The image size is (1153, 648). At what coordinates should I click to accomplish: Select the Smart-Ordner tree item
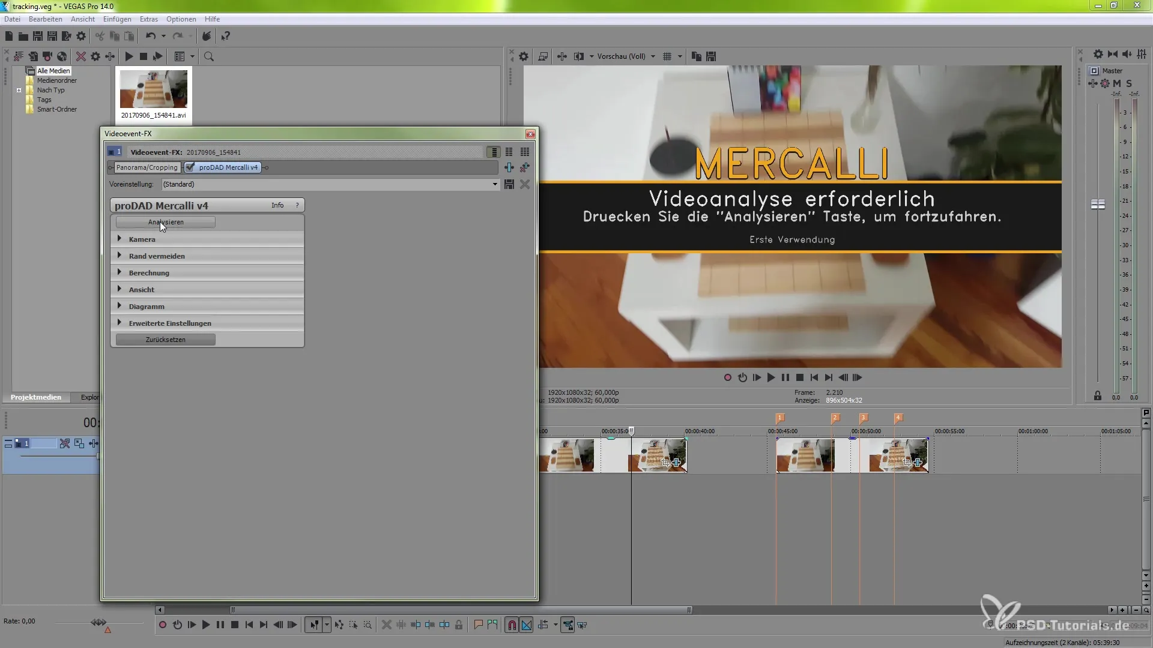click(x=57, y=109)
